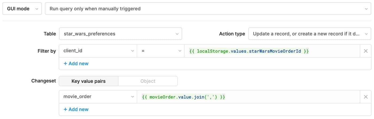The image size is (374, 119).
Task: Open the star_wars_preferences table dropdown
Action: pos(120,34)
